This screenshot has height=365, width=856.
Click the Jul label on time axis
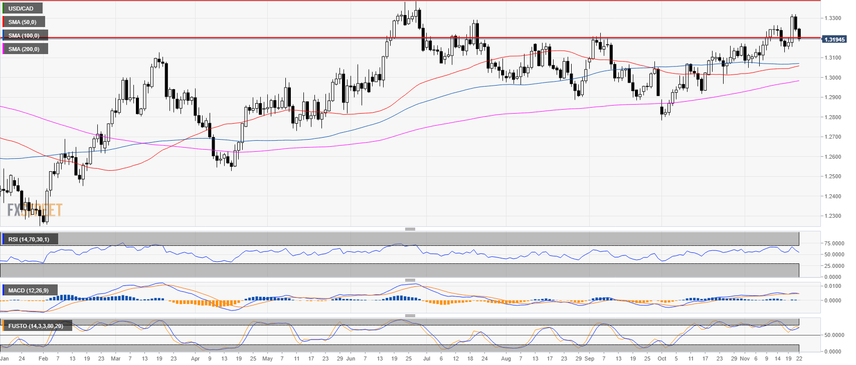(427, 358)
